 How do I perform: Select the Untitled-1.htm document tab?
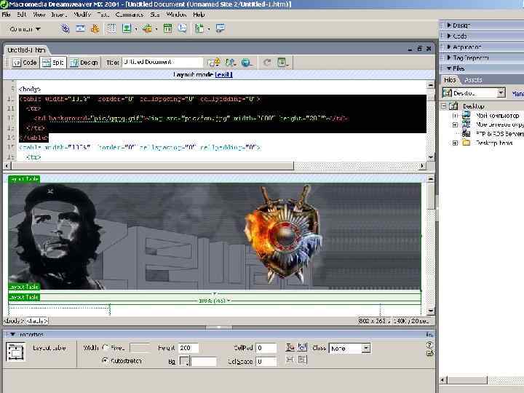tap(26, 50)
